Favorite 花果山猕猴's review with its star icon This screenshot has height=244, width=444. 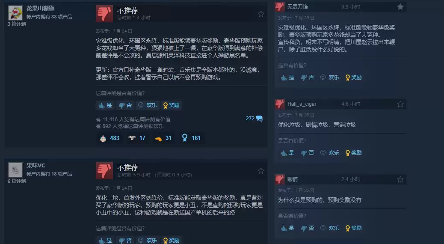tap(261, 14)
